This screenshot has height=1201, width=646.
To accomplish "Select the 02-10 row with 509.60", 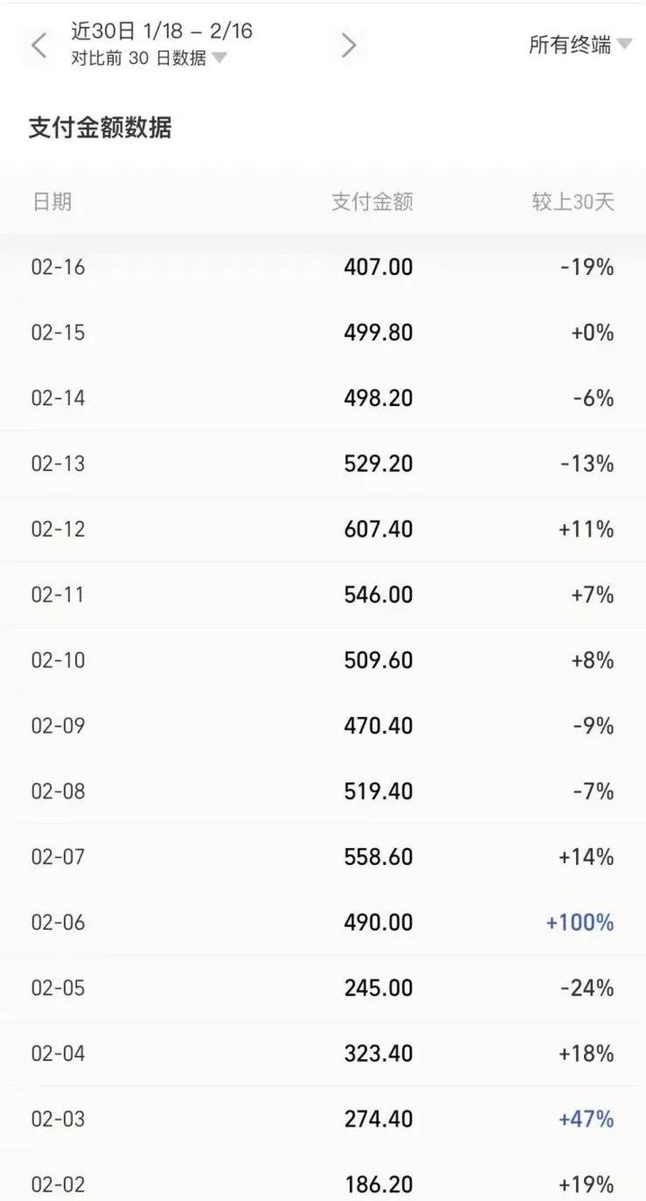I will [323, 660].
